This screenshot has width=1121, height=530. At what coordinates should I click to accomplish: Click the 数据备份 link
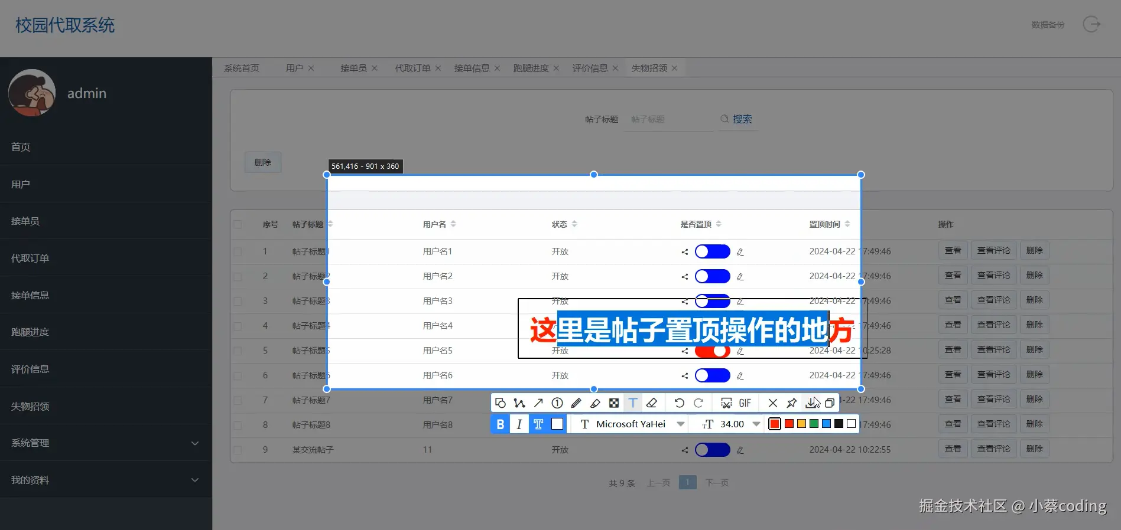1048,25
